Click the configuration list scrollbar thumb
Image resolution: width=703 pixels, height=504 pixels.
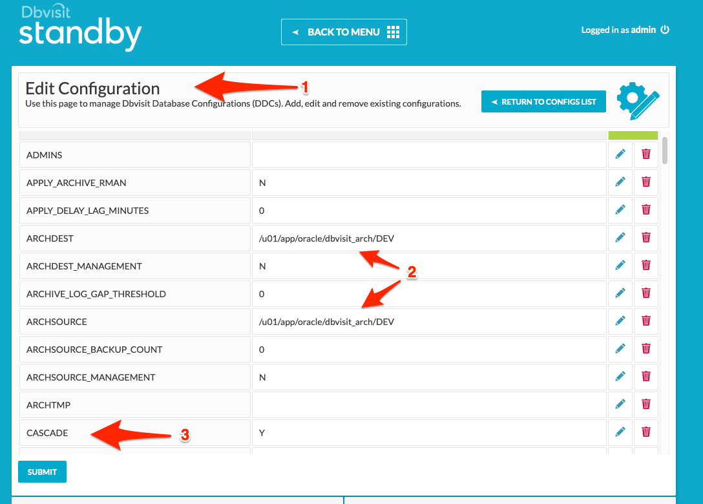[x=664, y=151]
